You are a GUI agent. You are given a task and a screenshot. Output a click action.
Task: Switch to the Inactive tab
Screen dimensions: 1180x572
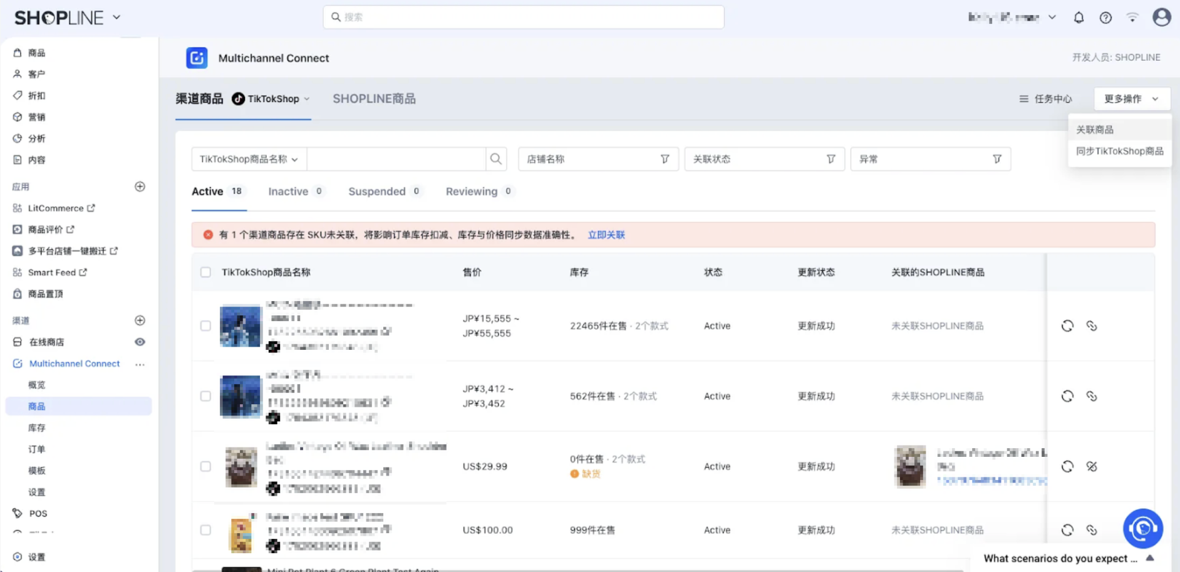tap(288, 192)
